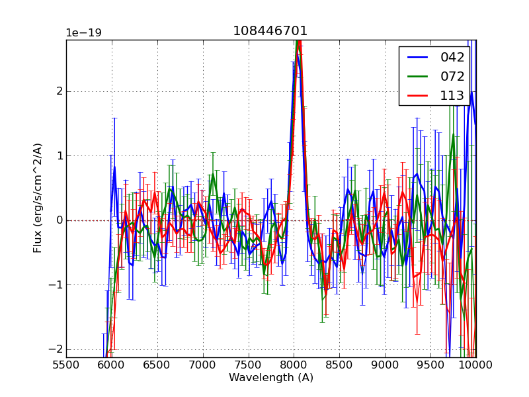529x397 pixels.
Task: Select the 042 legend label
Action: [x=452, y=58]
